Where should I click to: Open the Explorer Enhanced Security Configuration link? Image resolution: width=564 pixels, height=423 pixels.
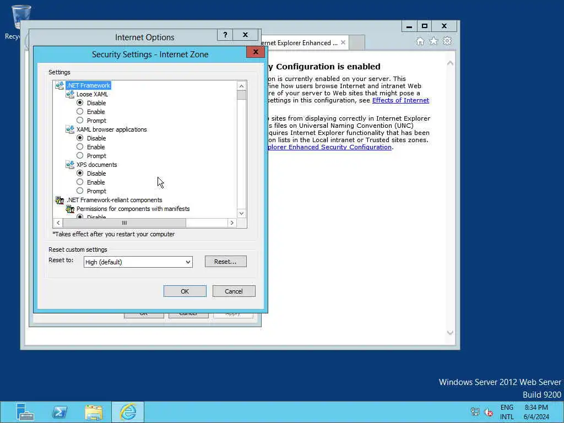pyautogui.click(x=329, y=147)
